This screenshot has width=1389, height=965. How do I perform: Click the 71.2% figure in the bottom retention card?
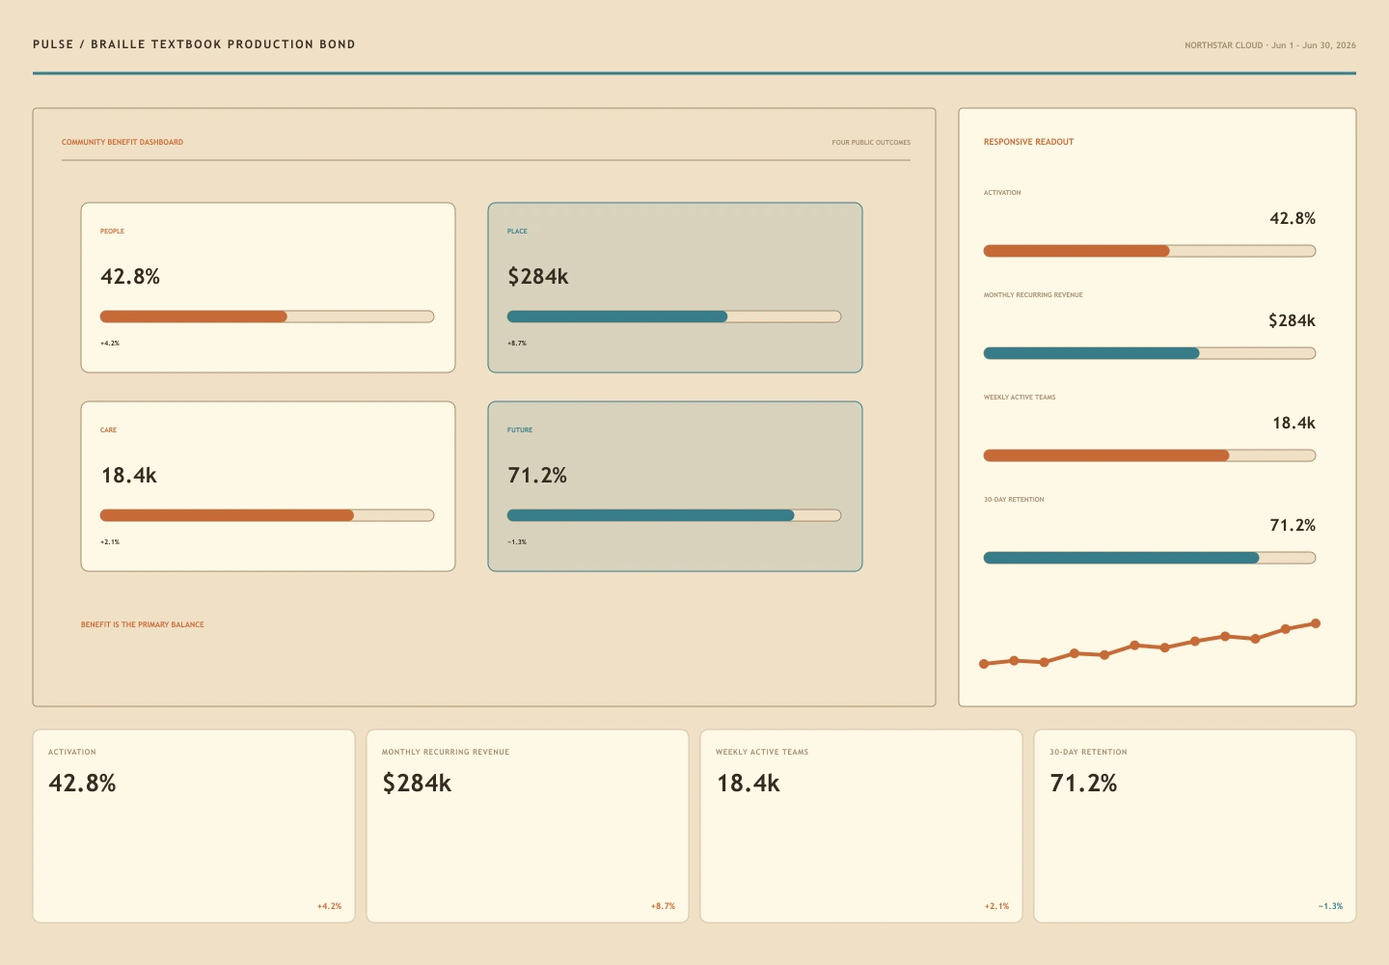(x=1083, y=784)
